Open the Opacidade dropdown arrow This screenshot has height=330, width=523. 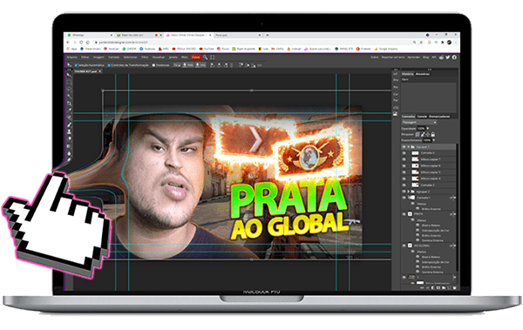pyautogui.click(x=428, y=128)
